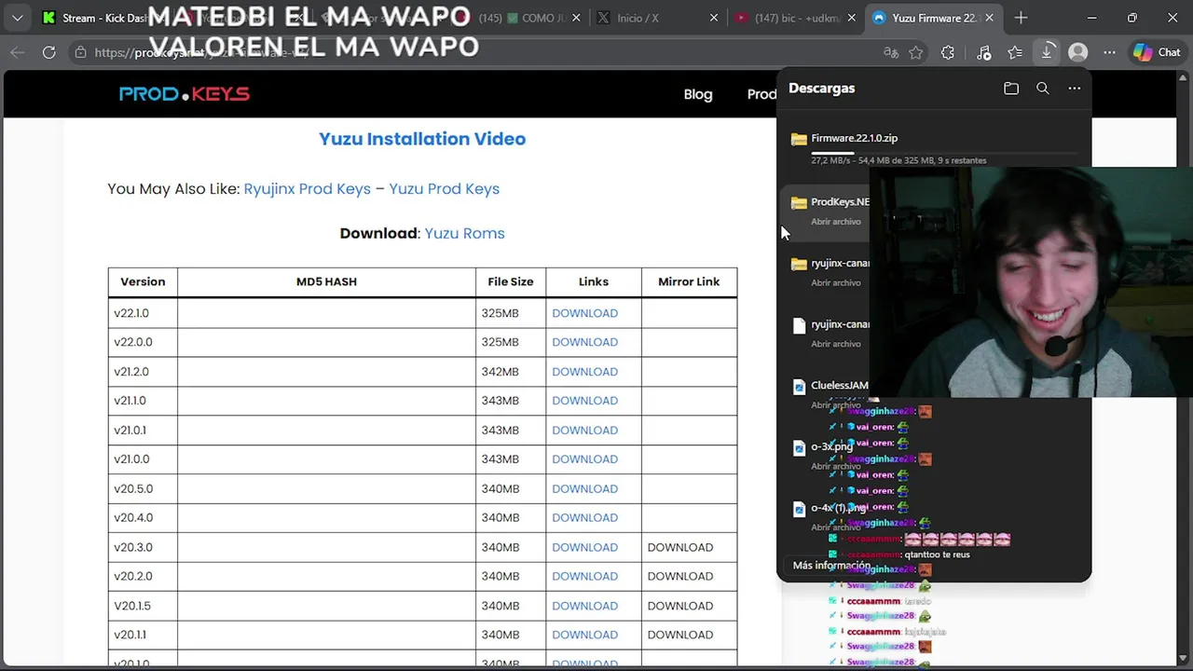Click DOWNLOAD link for v21.0.1
The image size is (1193, 671).
[584, 431]
